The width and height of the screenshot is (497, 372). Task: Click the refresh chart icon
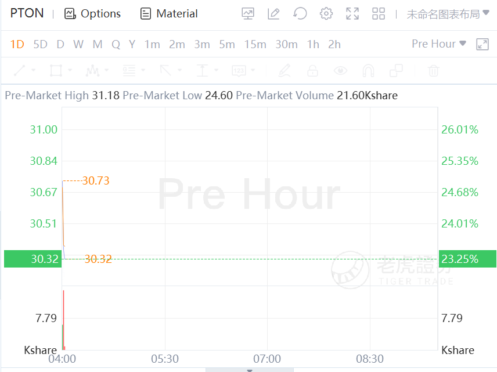(300, 13)
